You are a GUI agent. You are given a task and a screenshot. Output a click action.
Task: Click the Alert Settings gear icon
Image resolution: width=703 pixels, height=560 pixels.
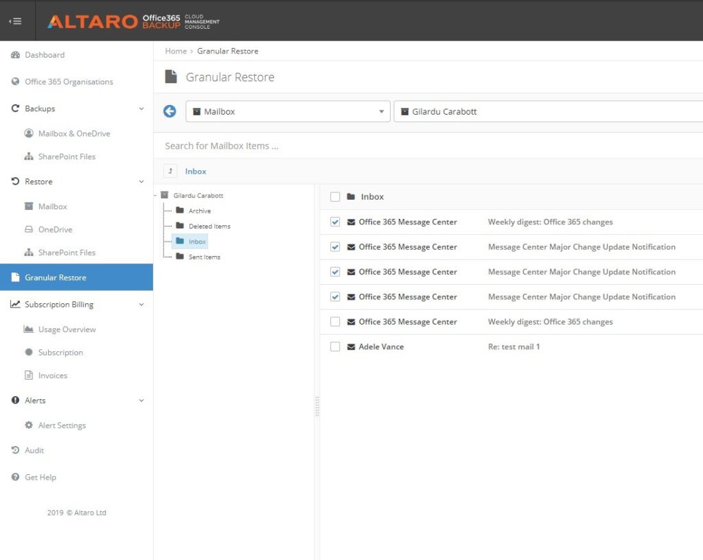pyautogui.click(x=29, y=425)
